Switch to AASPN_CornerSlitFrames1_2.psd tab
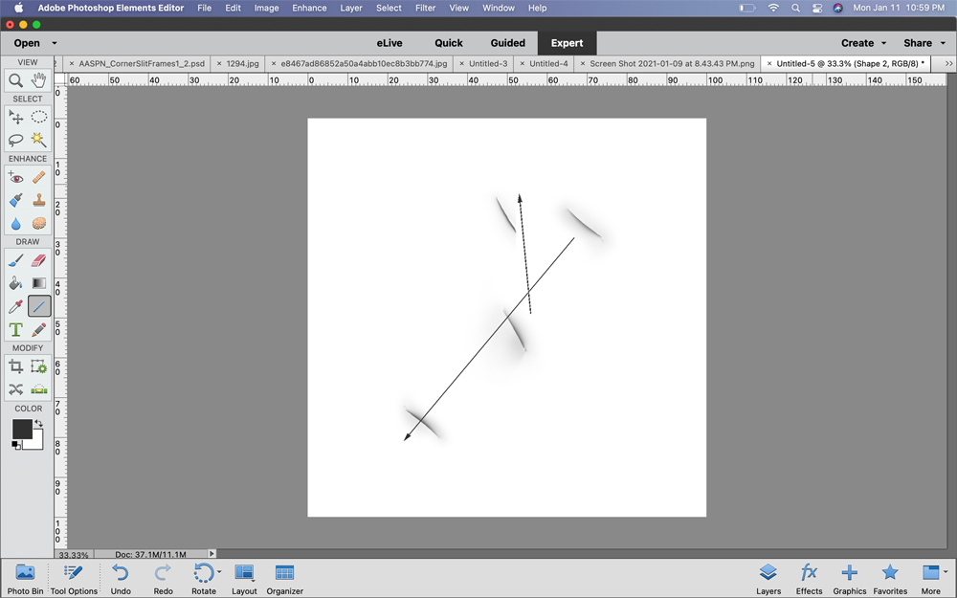This screenshot has height=598, width=957. pyautogui.click(x=142, y=63)
